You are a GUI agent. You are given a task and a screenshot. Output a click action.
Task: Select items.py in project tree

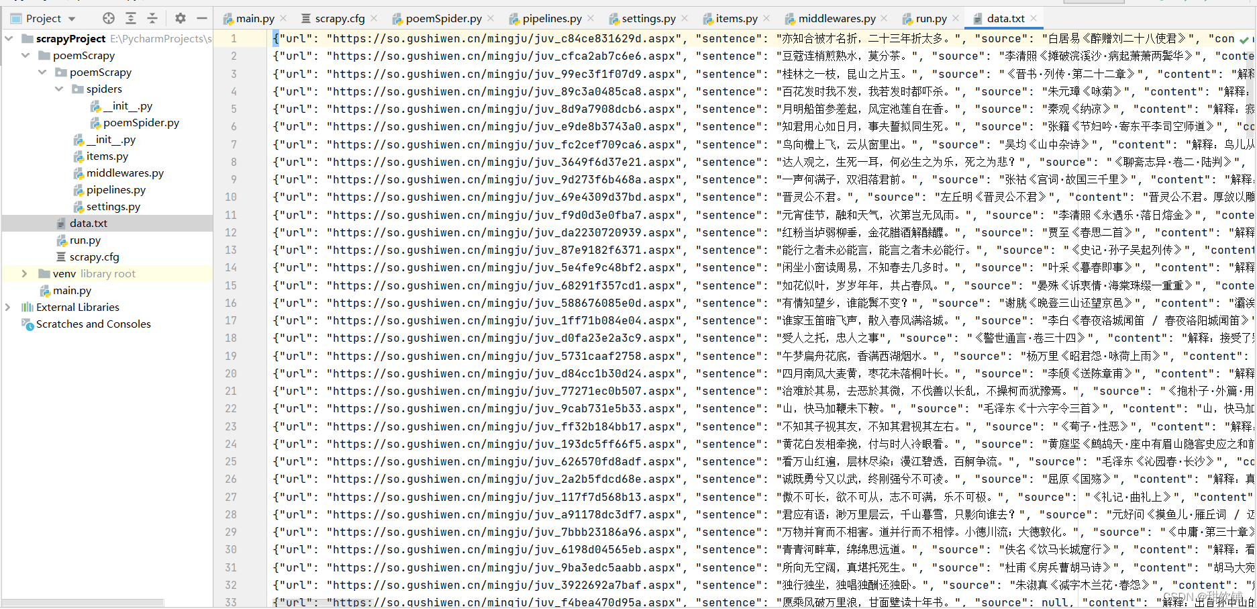[x=107, y=156]
